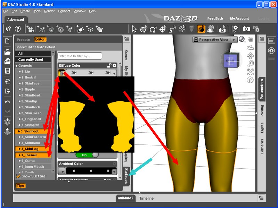Activate the What's This help pointer
The image size is (278, 208).
click(8, 29)
